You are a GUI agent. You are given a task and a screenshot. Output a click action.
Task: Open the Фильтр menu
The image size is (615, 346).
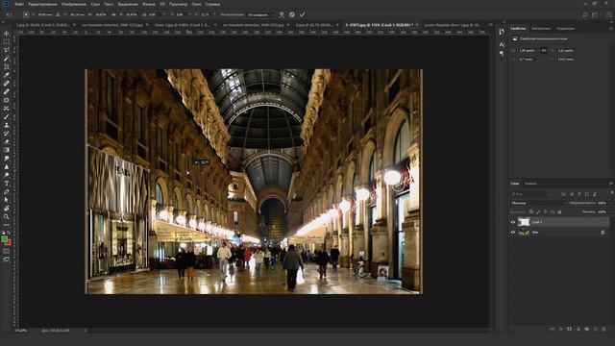149,4
